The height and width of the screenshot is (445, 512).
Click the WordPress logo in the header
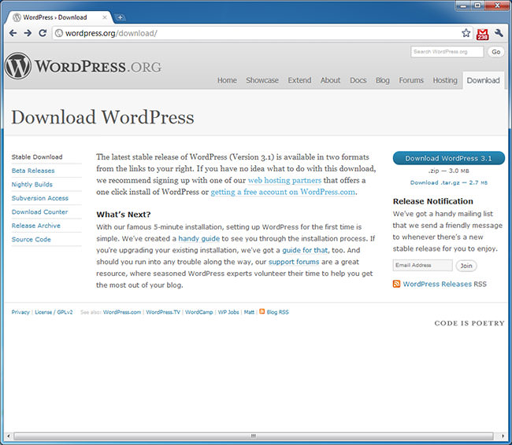click(x=18, y=66)
